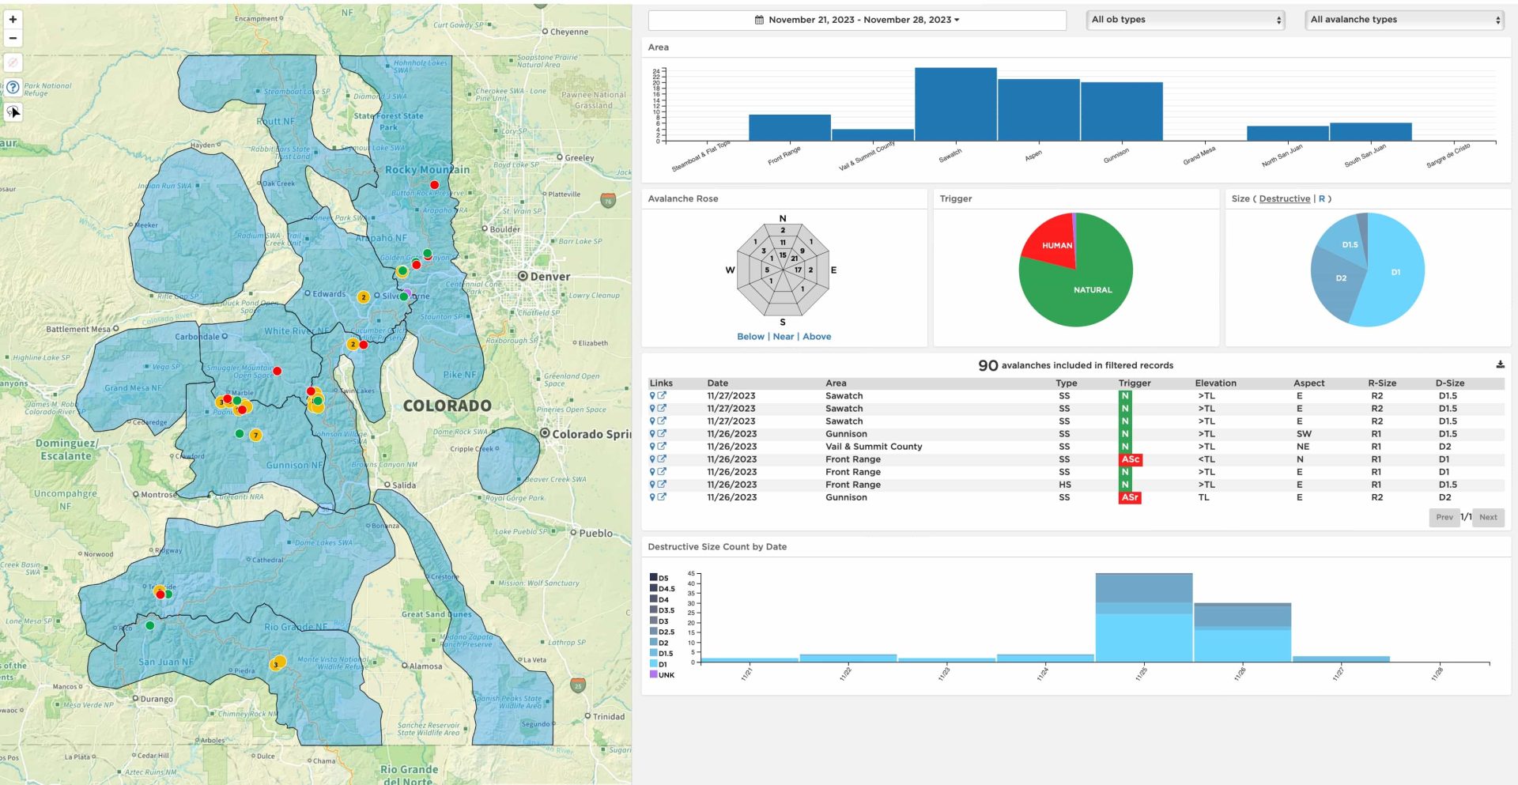This screenshot has height=785, width=1518.
Task: Click calendar icon in date range picker
Action: pos(759,20)
